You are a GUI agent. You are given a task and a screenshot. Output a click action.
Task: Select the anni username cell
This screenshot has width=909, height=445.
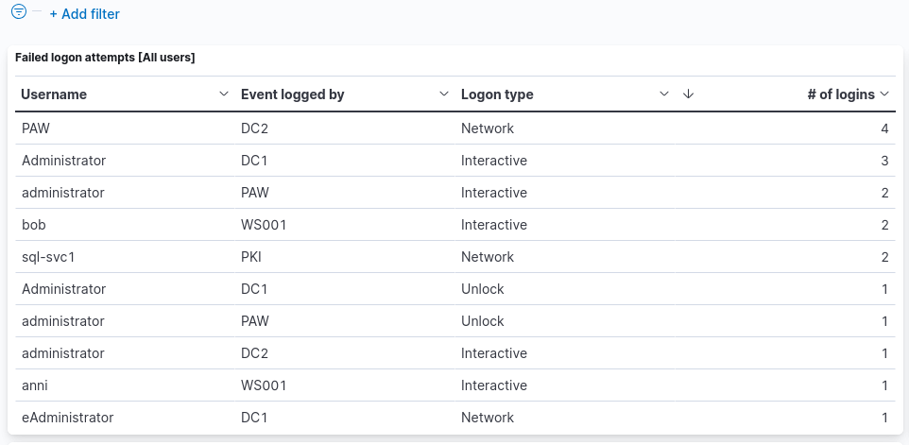[x=35, y=385]
